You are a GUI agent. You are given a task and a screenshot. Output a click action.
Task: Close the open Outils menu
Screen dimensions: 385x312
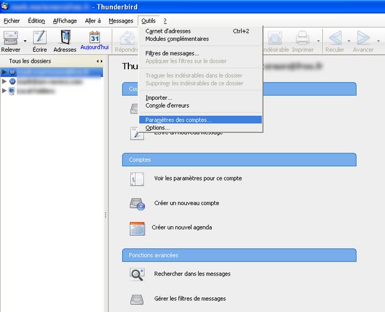[148, 21]
